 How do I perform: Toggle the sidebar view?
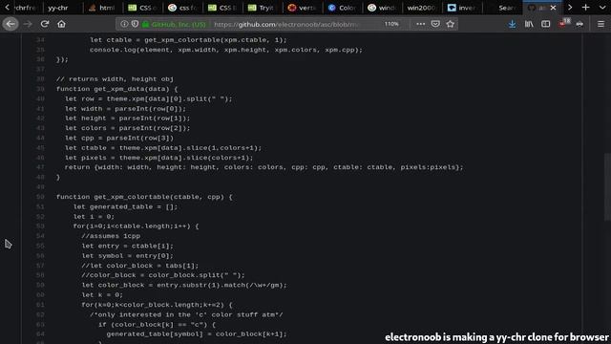[545, 24]
